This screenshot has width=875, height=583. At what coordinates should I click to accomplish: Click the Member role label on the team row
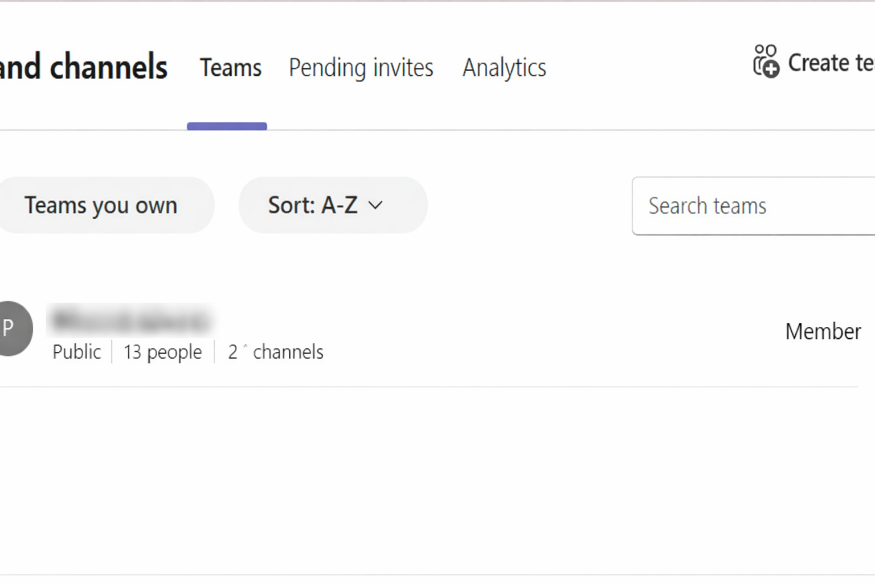823,331
